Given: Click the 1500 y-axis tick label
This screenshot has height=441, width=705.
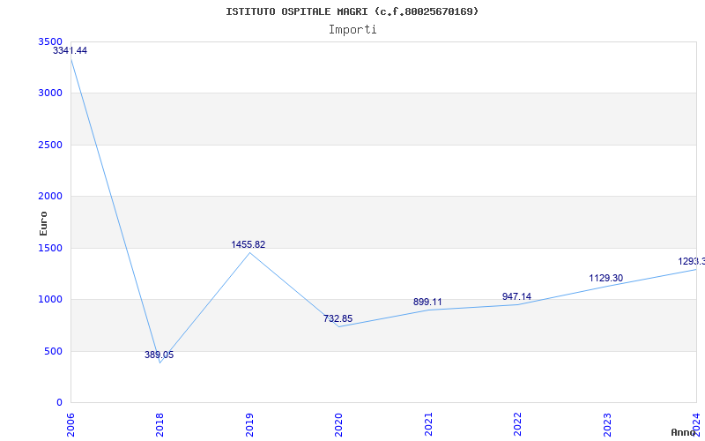Looking at the screenshot, I should (50, 249).
